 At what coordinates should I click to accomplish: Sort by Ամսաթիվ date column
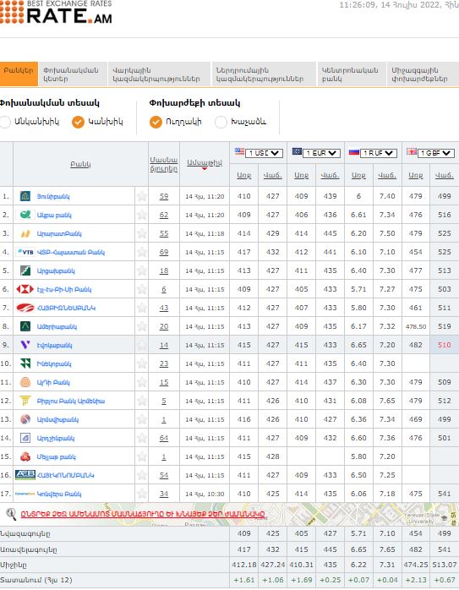[x=205, y=162]
